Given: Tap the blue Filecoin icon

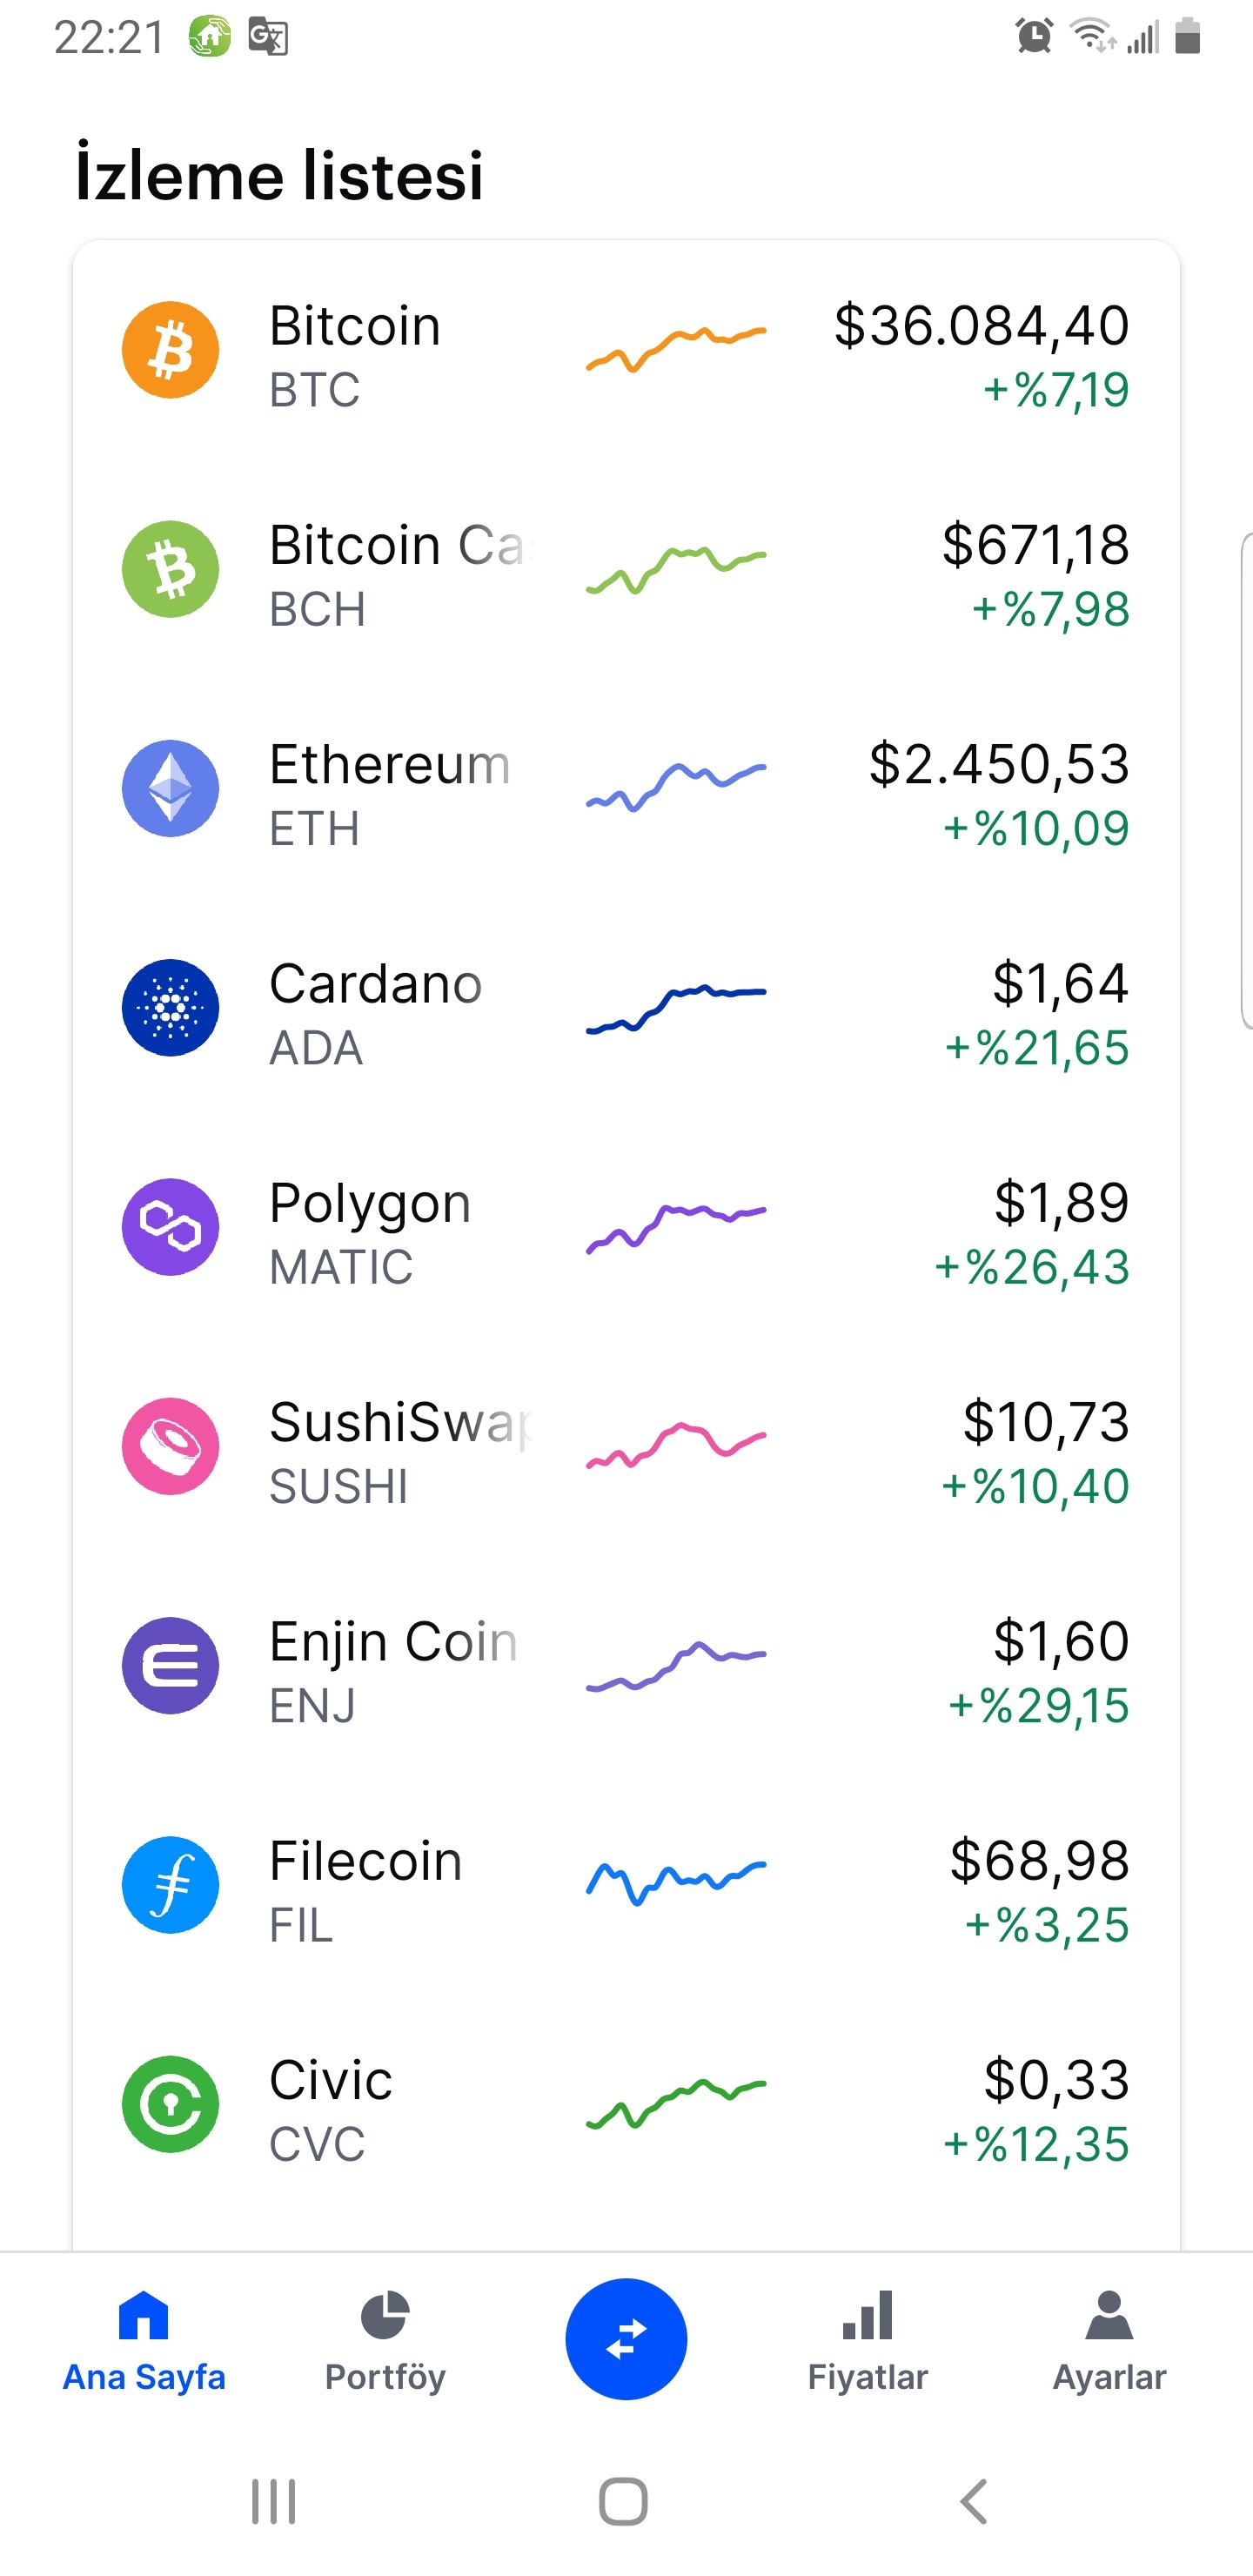Looking at the screenshot, I should tap(170, 1884).
